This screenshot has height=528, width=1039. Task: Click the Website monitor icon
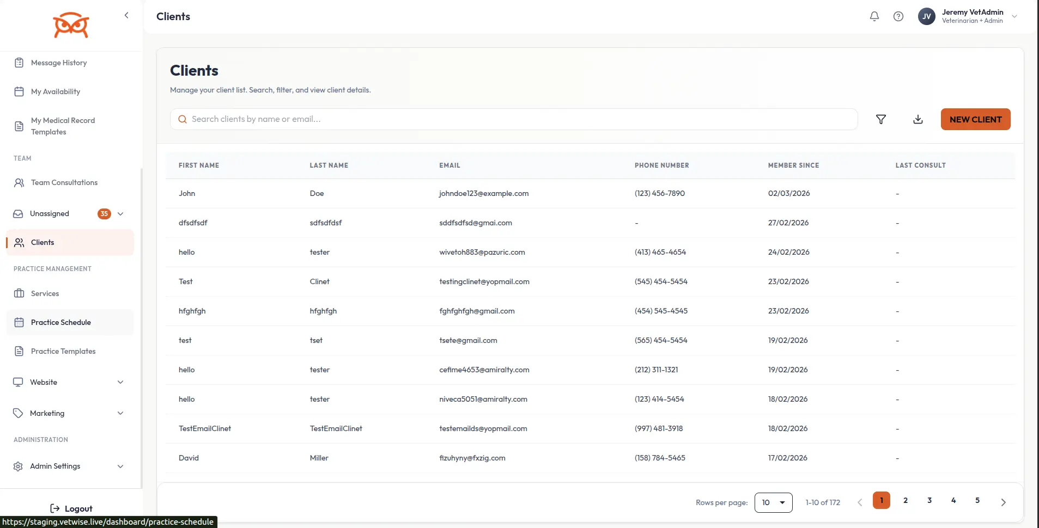(18, 382)
